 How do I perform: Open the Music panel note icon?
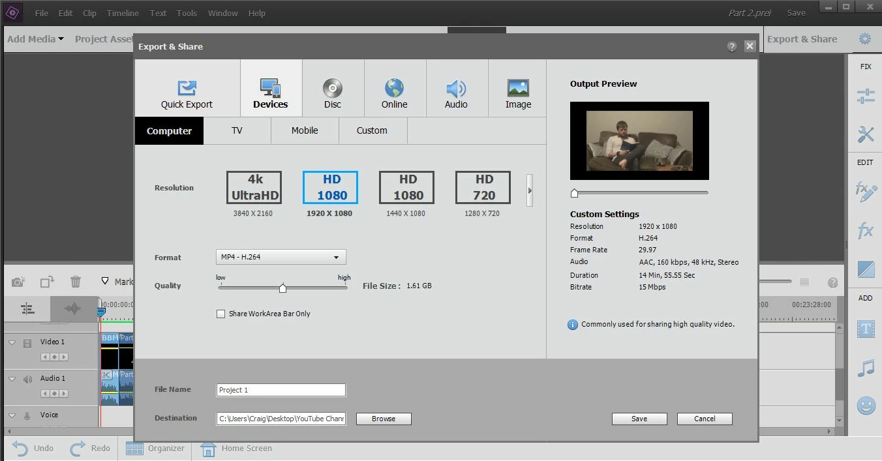[x=866, y=368]
